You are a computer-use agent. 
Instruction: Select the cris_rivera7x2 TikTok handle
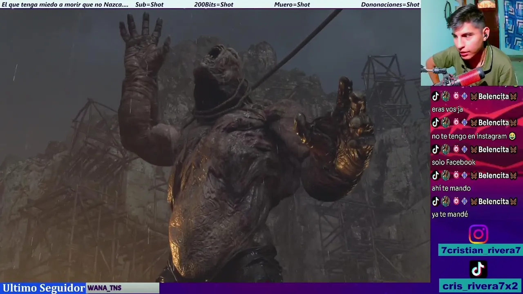(x=481, y=286)
